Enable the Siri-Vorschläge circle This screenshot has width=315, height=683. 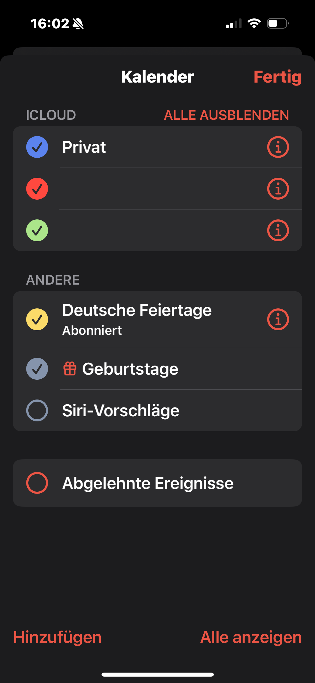pos(37,410)
